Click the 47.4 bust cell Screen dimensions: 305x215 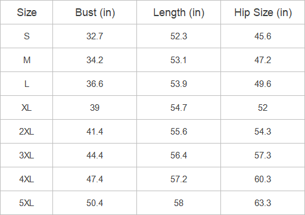[x=95, y=179]
